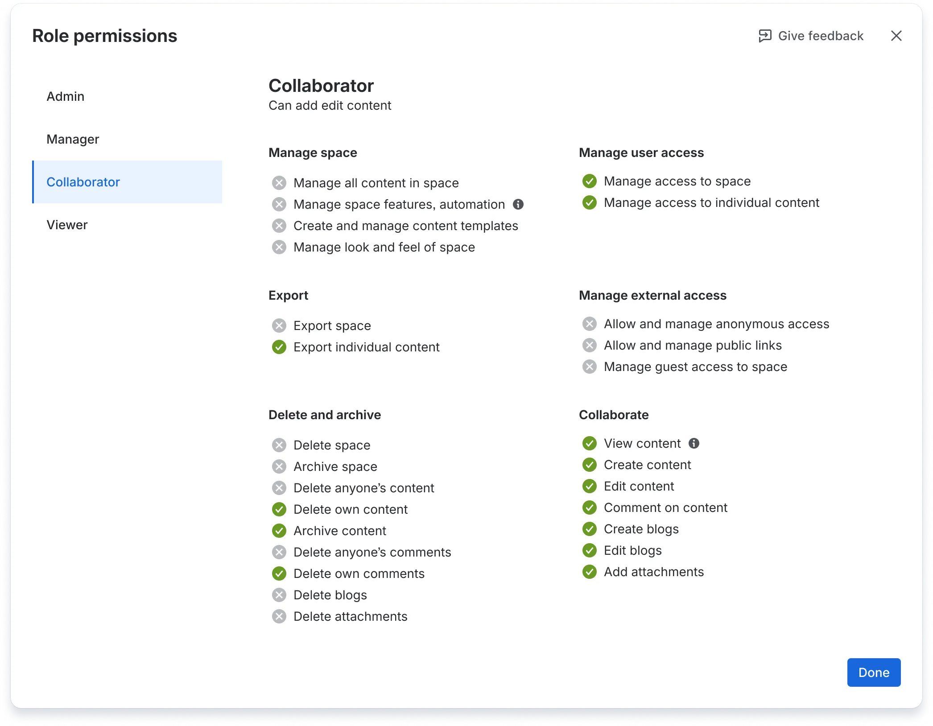Screen dimensions: 933x726
Task: Click Delete anyone's content text
Action: [x=364, y=488]
